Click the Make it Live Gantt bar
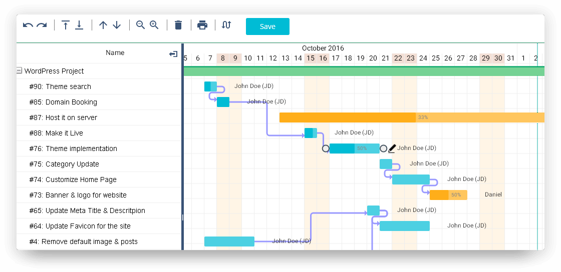This screenshot has width=561, height=272. tap(311, 133)
